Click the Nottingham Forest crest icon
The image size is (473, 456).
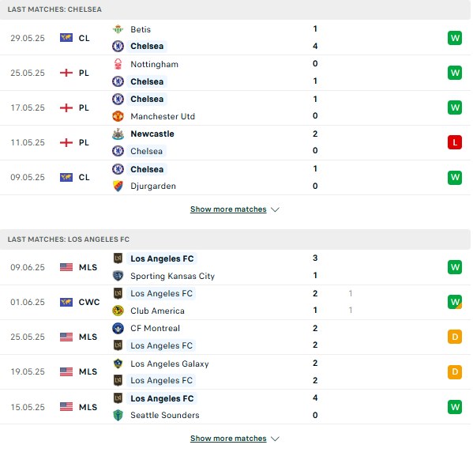[118, 64]
